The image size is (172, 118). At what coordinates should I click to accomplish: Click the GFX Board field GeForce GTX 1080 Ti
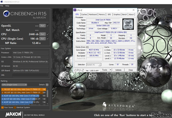point(30,70)
